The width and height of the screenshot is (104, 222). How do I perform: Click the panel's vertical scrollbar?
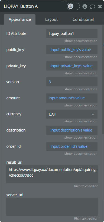coord(103,79)
